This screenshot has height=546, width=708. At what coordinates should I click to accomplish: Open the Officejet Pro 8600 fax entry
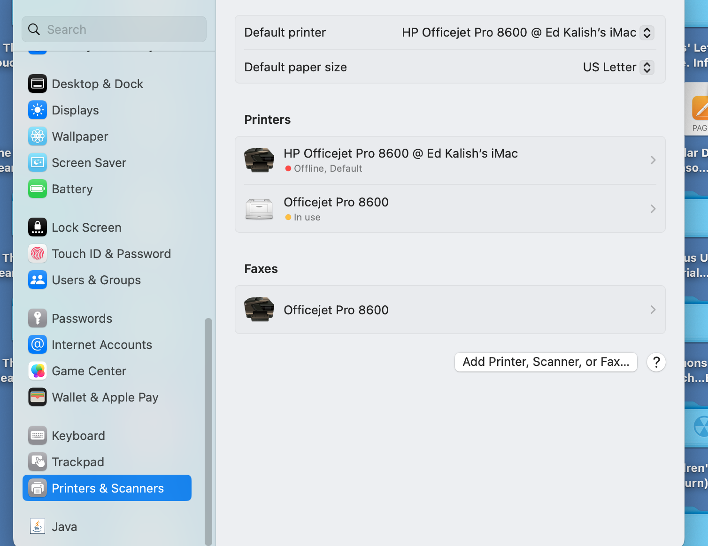click(450, 310)
